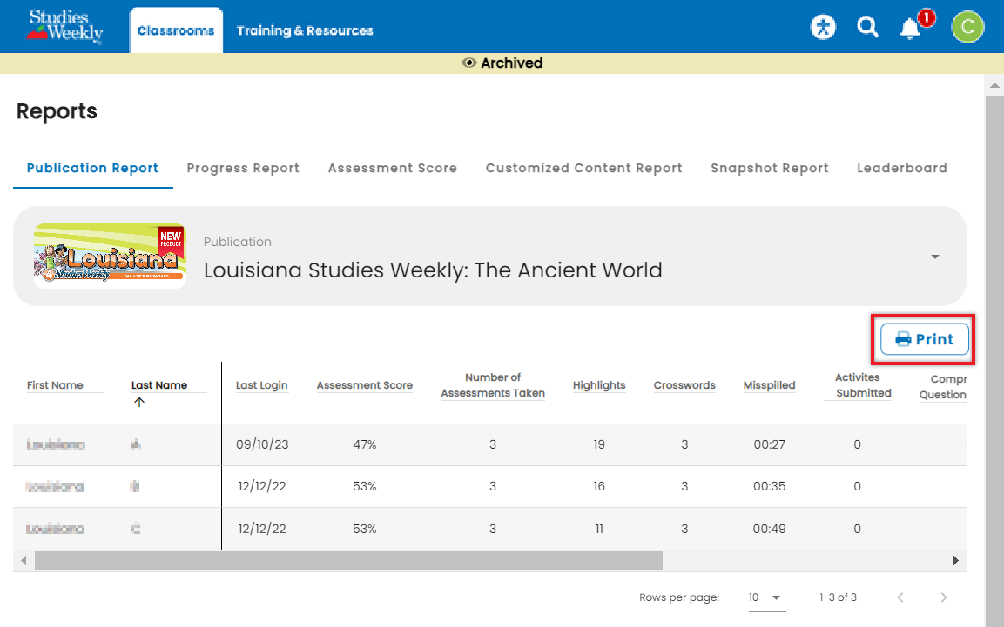1004x627 pixels.
Task: Click the 1-3 of 3 pagination text
Action: point(838,597)
